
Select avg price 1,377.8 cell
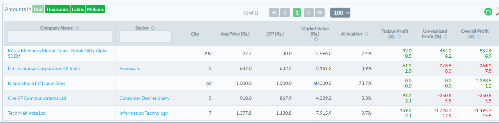coord(235,113)
